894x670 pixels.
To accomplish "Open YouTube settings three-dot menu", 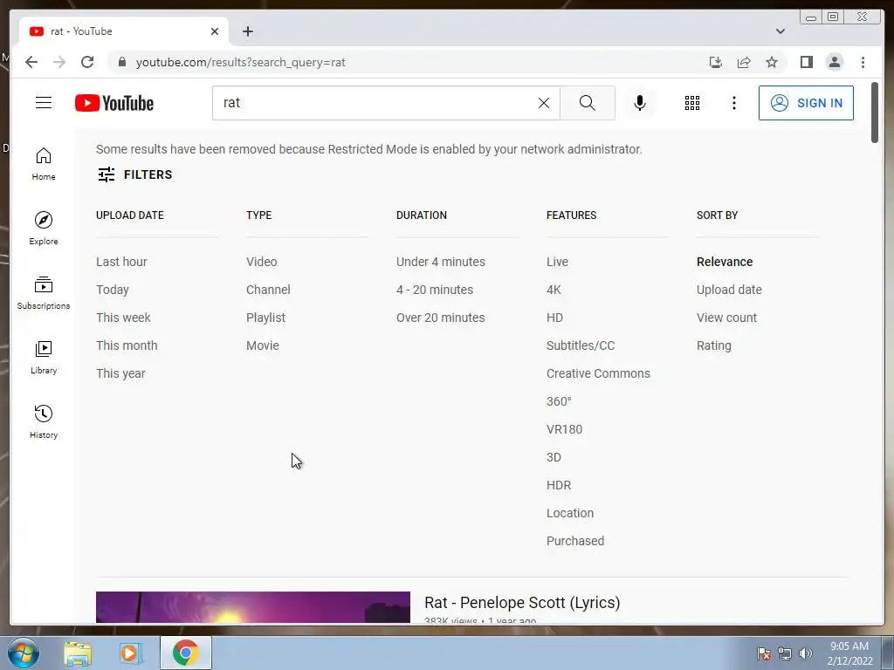I will [733, 103].
